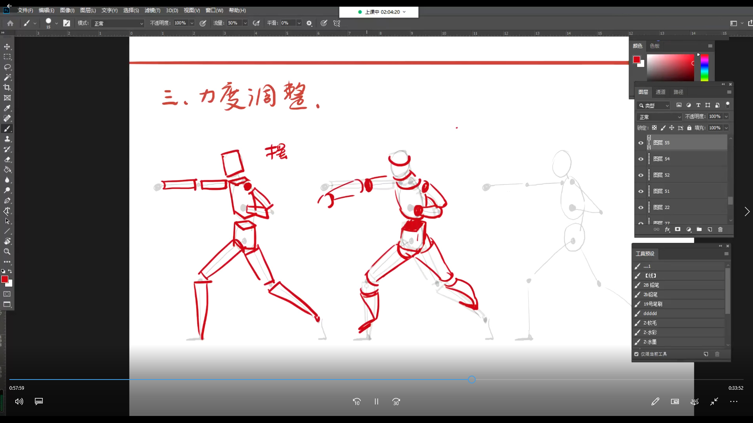Open smoothing options gear
Image resolution: width=753 pixels, height=423 pixels.
point(309,23)
